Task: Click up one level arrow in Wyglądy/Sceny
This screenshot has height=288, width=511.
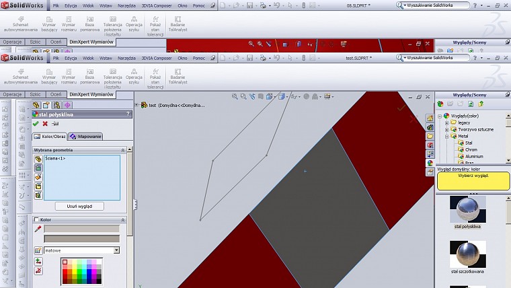Action: pos(481,104)
